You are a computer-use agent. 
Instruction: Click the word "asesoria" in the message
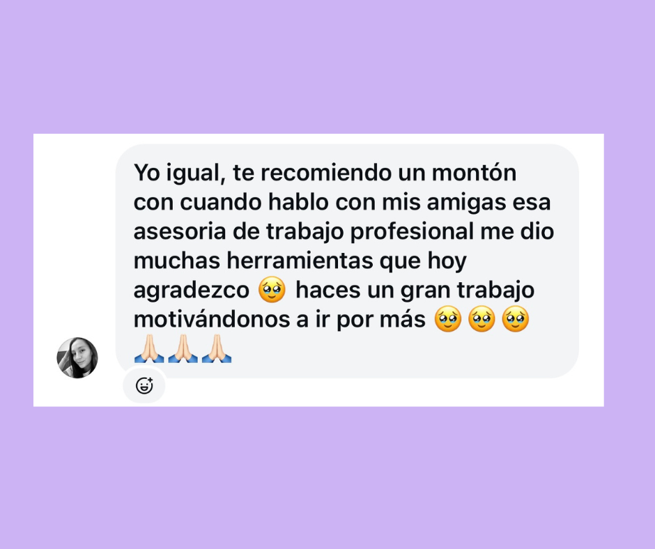click(180, 231)
